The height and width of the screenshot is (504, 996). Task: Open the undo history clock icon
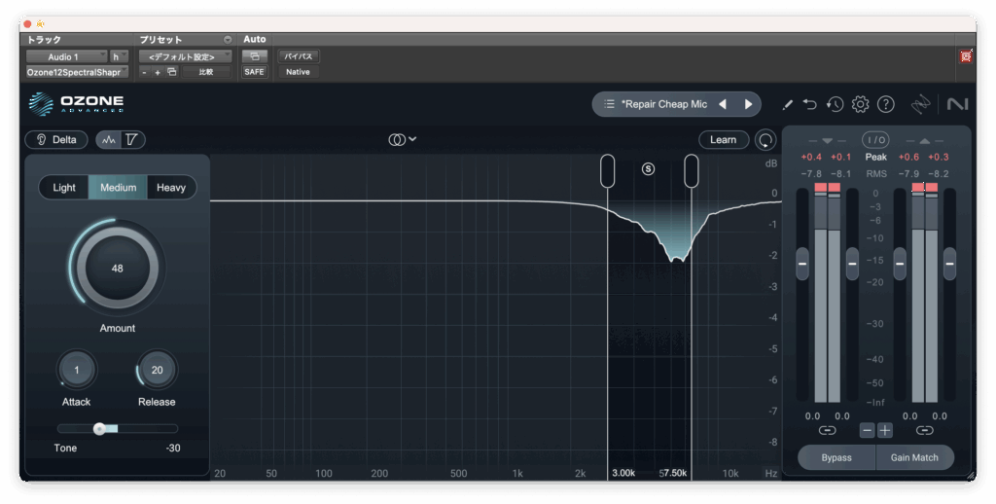point(835,104)
